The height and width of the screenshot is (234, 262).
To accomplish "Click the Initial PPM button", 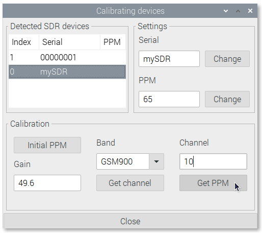I will coord(47,145).
